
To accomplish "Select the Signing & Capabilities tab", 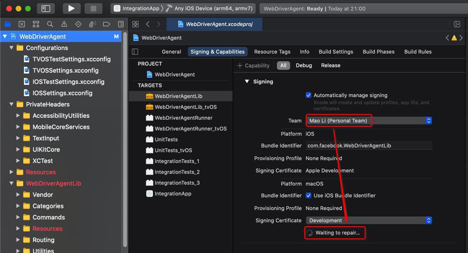I will pyautogui.click(x=217, y=52).
